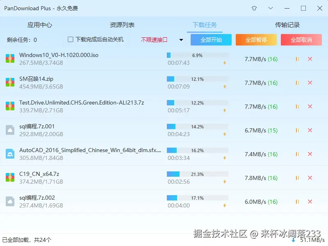This screenshot has width=328, height=246.
Task: Pause the Windows10_V0-H.1020.000.iso download
Action: point(297,59)
